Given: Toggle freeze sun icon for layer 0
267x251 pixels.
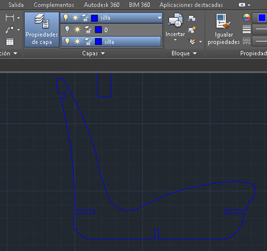Looking at the screenshot, I should point(77,30).
